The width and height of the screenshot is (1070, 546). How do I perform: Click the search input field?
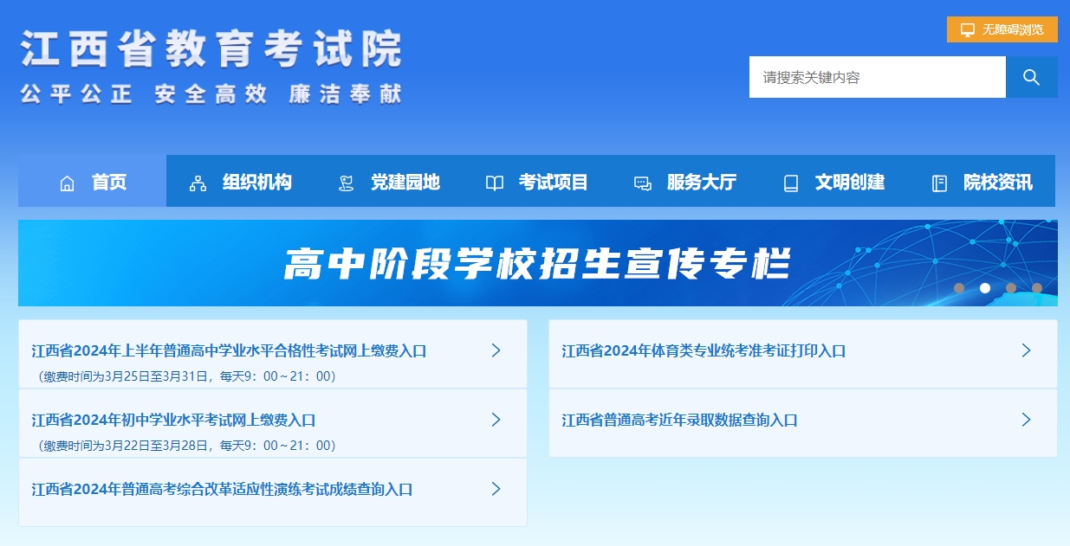[x=875, y=76]
